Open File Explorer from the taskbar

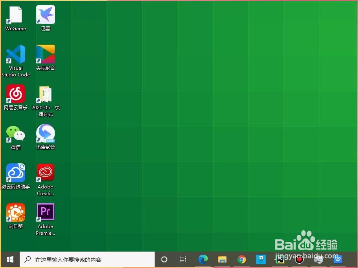pyautogui.click(x=222, y=259)
